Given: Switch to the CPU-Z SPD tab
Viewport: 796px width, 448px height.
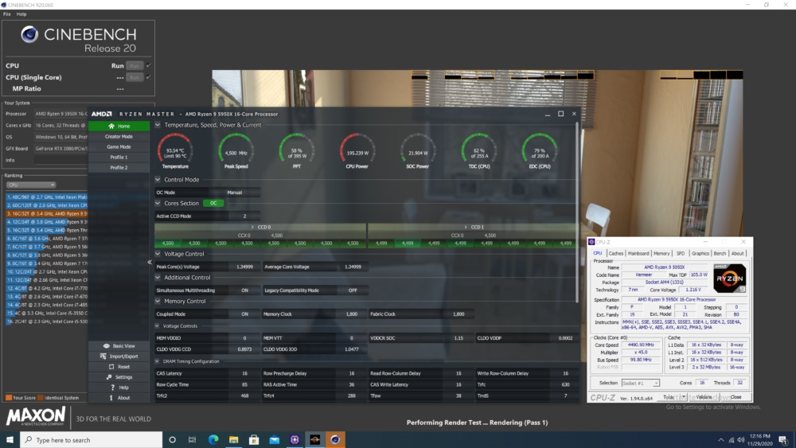Looking at the screenshot, I should tap(681, 253).
